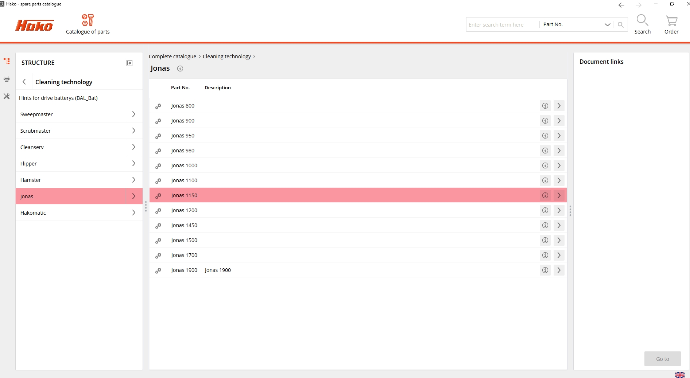Open Jonas 1200 with its chevron
This screenshot has height=378, width=690.
[559, 210]
